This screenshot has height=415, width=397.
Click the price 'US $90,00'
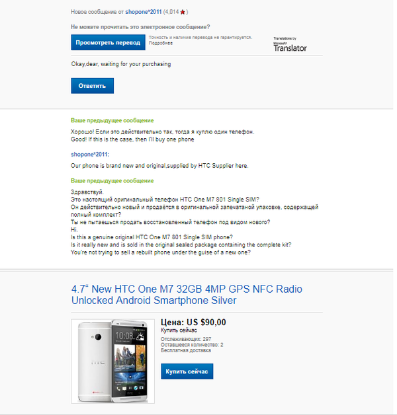pos(193,322)
